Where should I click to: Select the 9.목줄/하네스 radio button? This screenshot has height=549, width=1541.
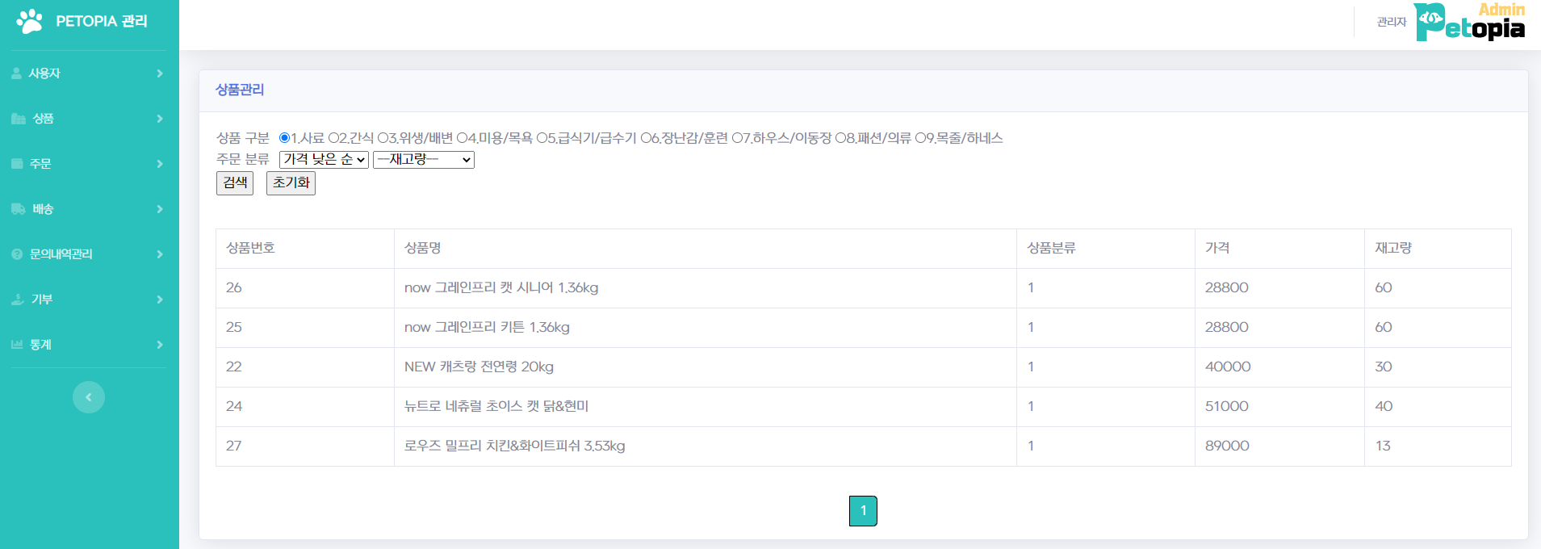point(920,138)
